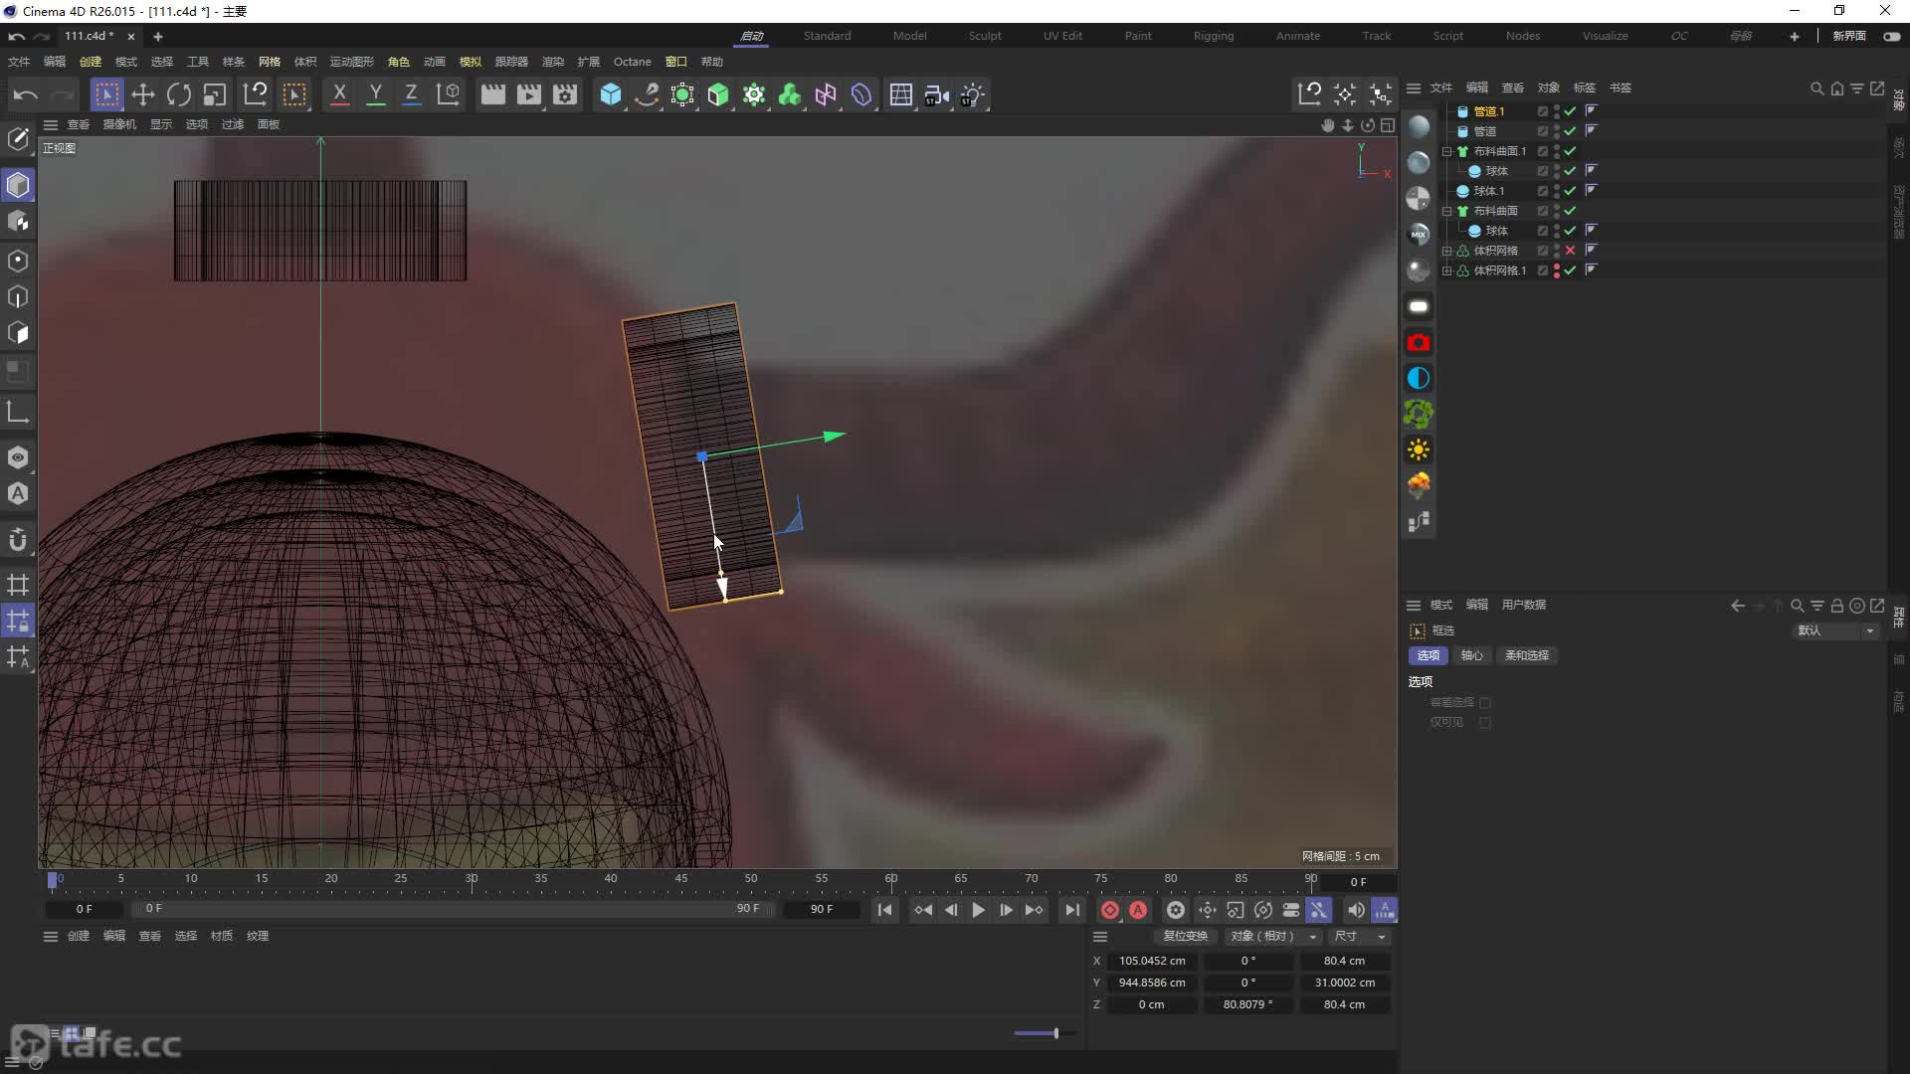Toggle the Y axis lock

point(375,94)
